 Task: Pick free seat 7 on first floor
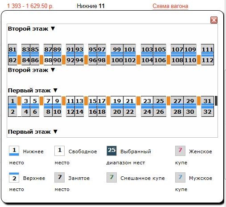(48, 101)
